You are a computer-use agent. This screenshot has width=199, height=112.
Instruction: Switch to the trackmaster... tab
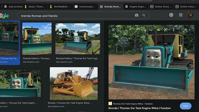(86, 7)
